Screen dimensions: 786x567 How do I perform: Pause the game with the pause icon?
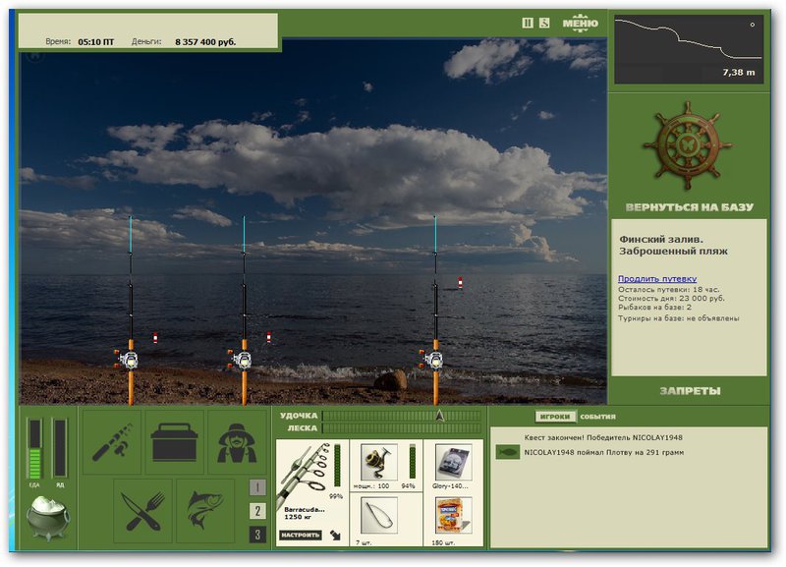click(x=528, y=23)
